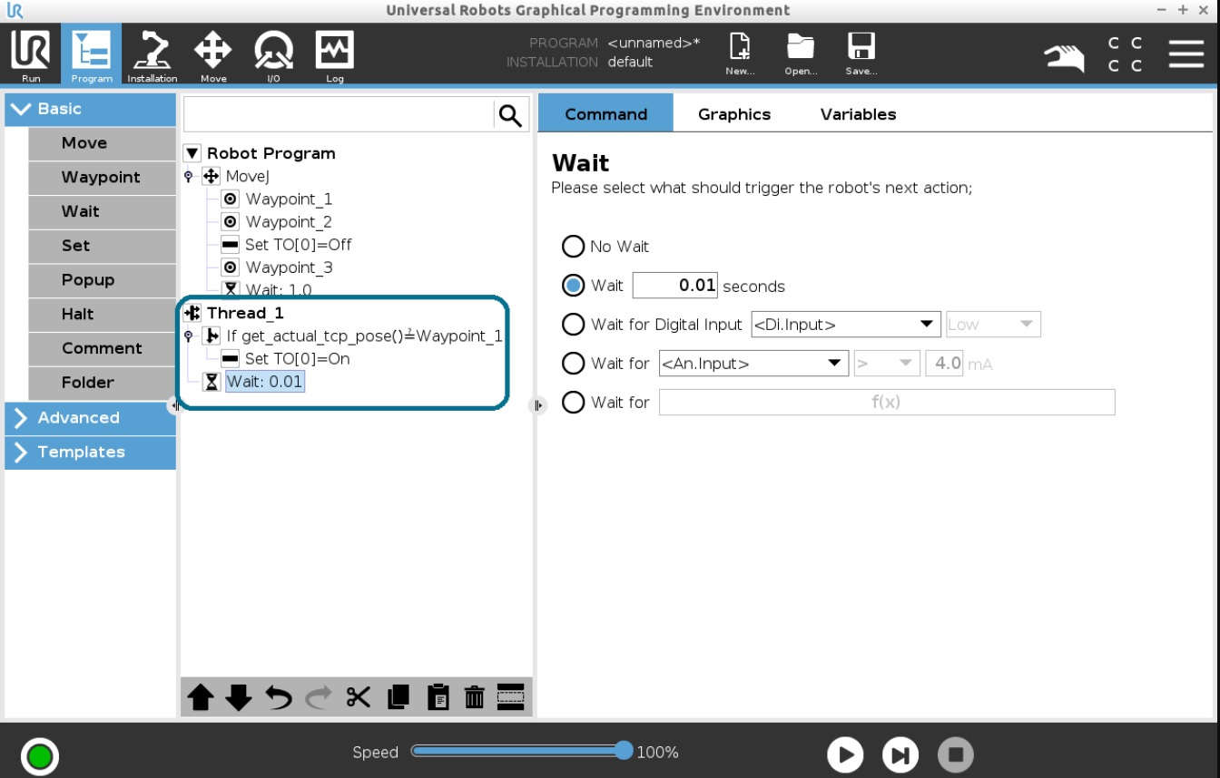
Task: Switch to the Command tab
Action: (x=605, y=113)
